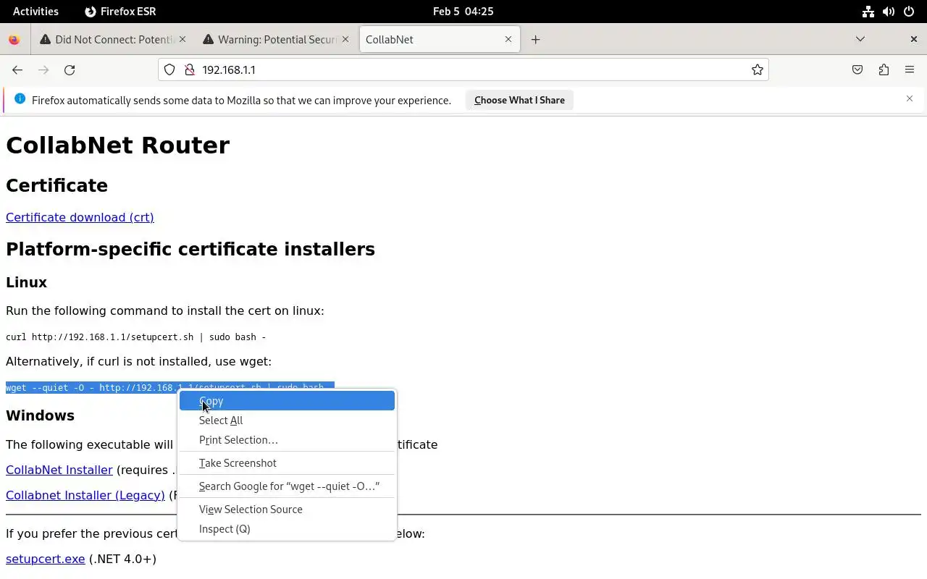Open the CollabNet Installer link

tap(59, 470)
